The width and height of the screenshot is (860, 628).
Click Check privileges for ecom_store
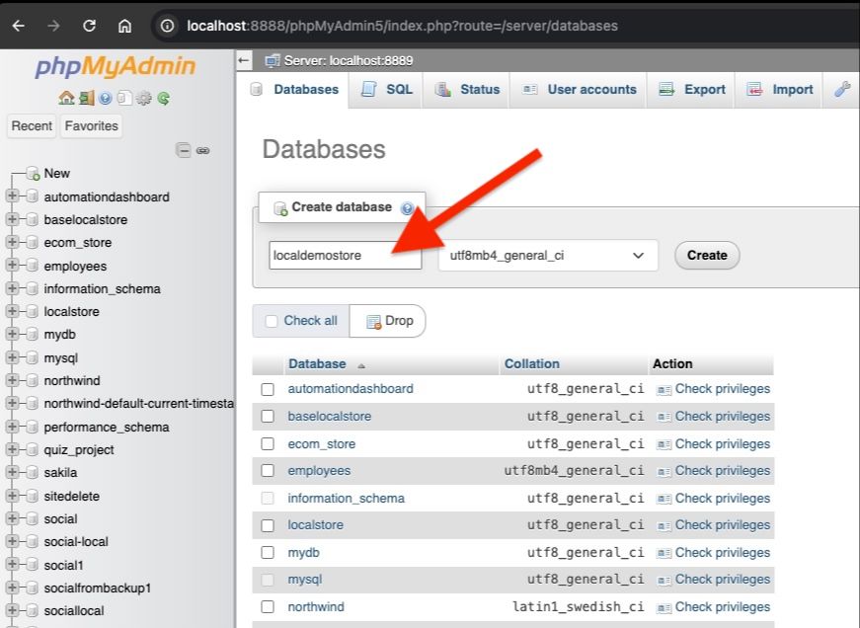(x=723, y=443)
